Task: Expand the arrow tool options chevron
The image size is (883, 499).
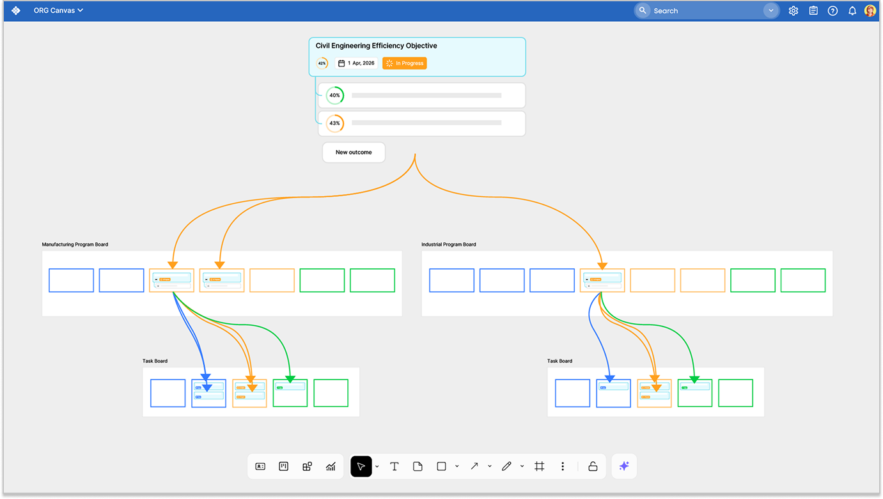Action: tap(490, 466)
